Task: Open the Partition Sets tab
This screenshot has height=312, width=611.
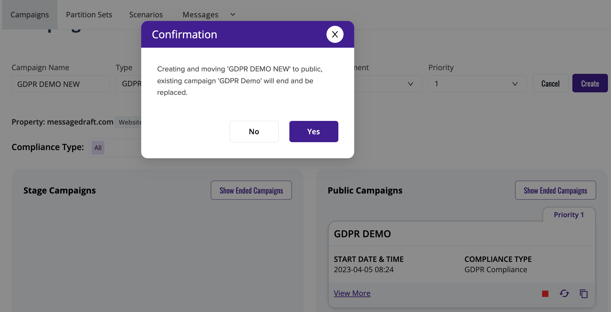Action: point(89,15)
